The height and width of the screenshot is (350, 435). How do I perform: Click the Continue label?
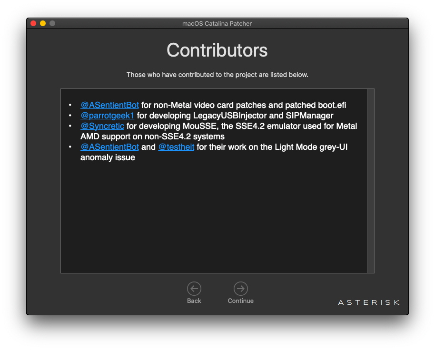click(240, 301)
